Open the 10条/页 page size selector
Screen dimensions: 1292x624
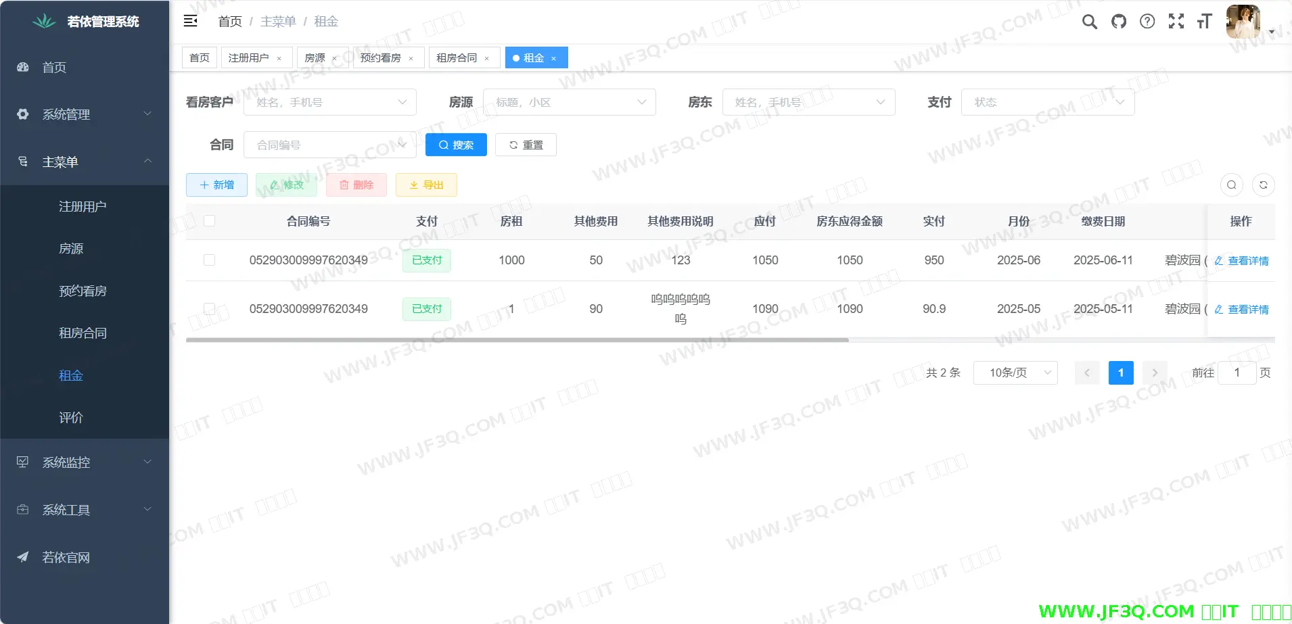(1015, 373)
